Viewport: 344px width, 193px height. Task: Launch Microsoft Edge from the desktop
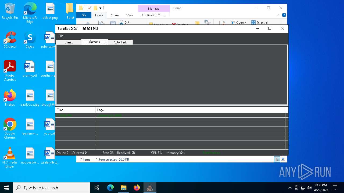pos(30,13)
